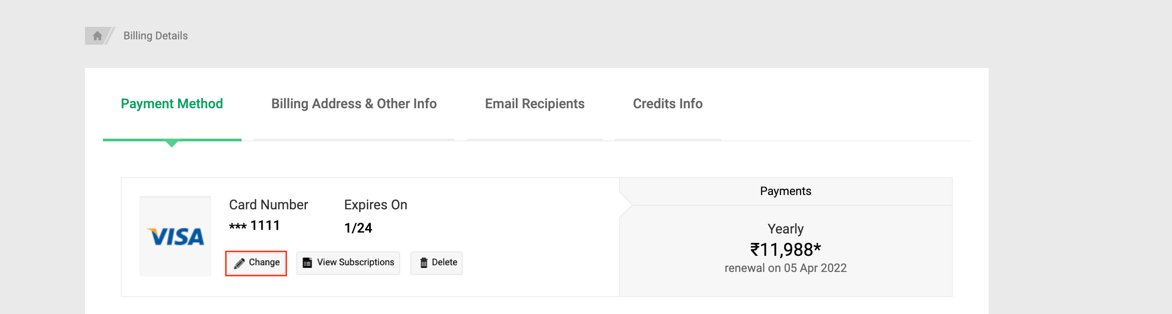
Task: Click the ₹11,988 yearly amount
Action: click(785, 250)
